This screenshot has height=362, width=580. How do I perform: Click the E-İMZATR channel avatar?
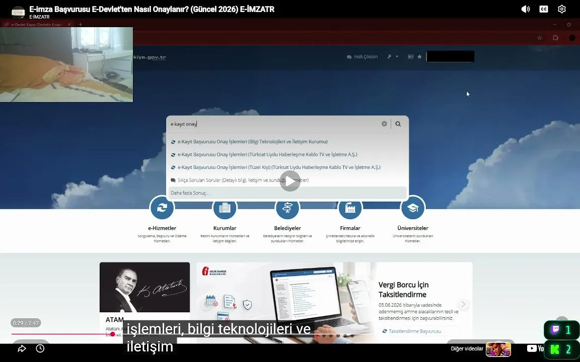point(18,12)
